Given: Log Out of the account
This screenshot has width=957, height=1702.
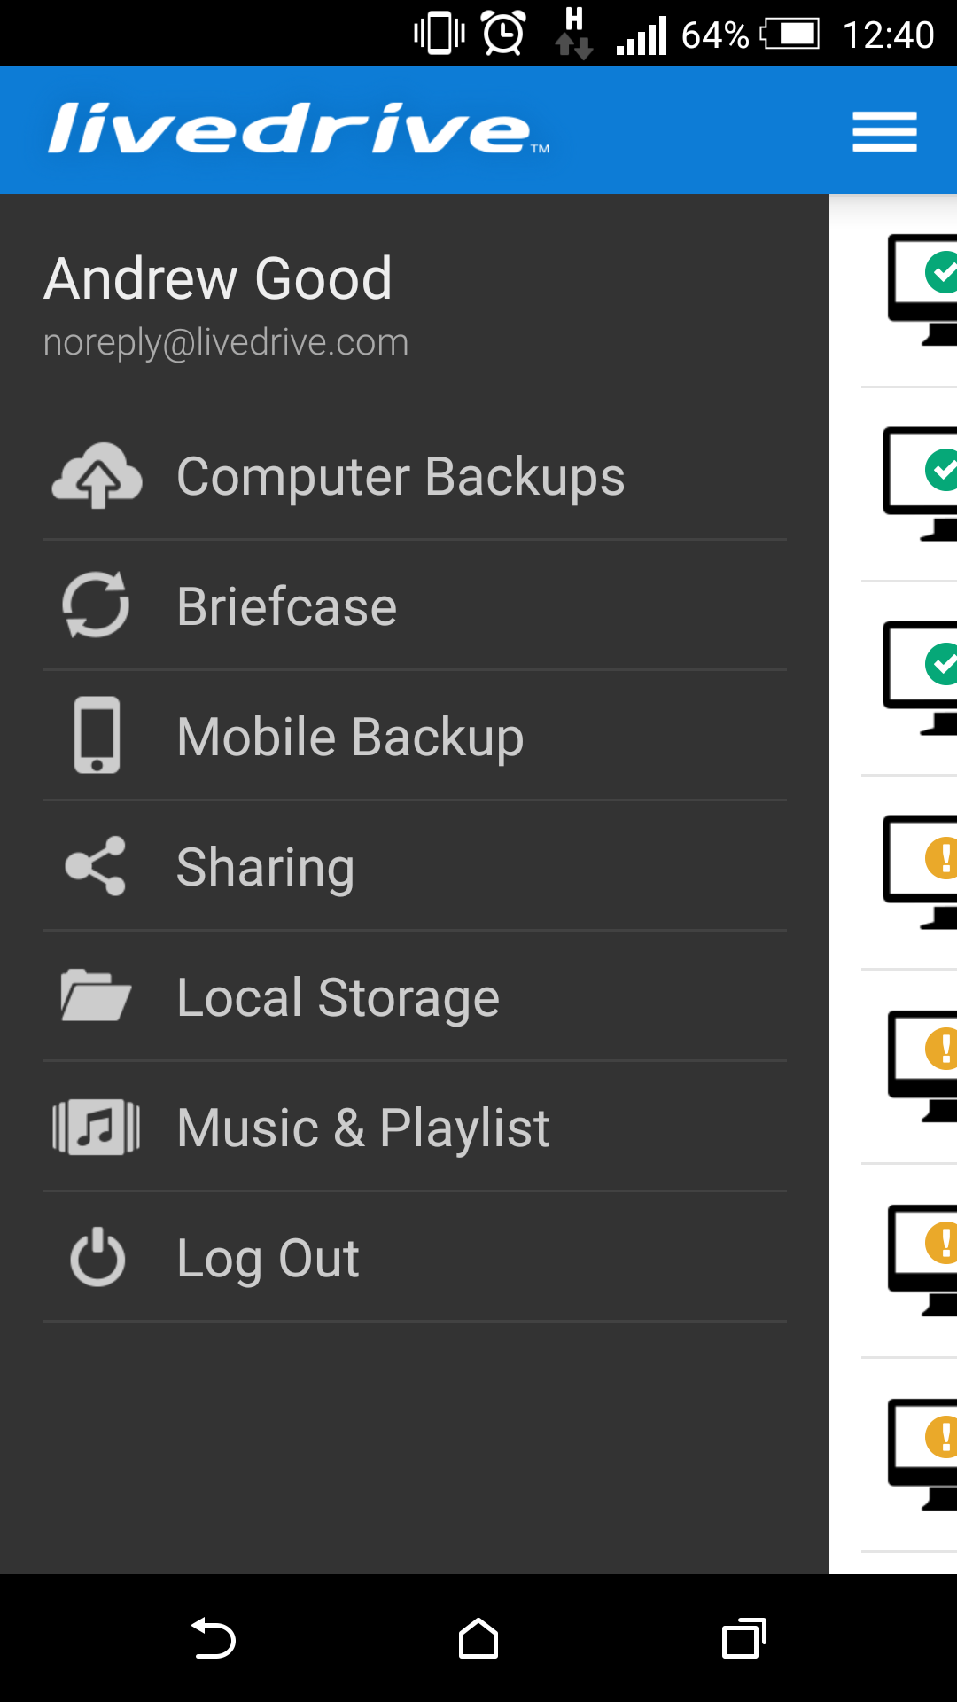Looking at the screenshot, I should (x=415, y=1257).
